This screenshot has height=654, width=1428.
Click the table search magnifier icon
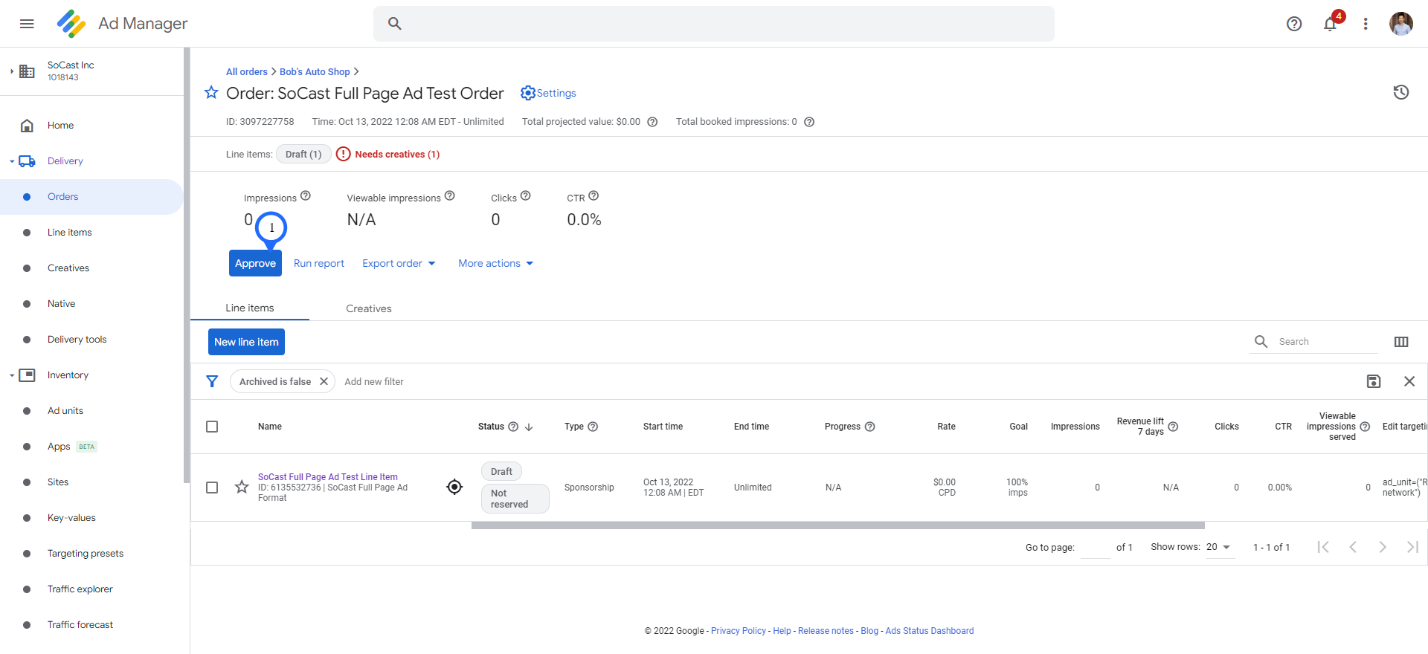(1261, 341)
